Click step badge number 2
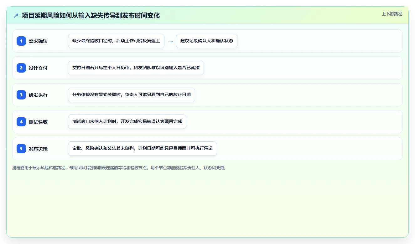Screen dimensions: 415x244 [21, 68]
